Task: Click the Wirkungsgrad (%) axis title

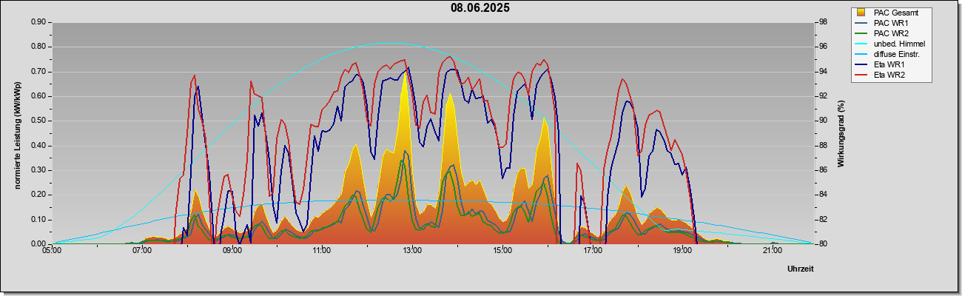Action: point(841,134)
